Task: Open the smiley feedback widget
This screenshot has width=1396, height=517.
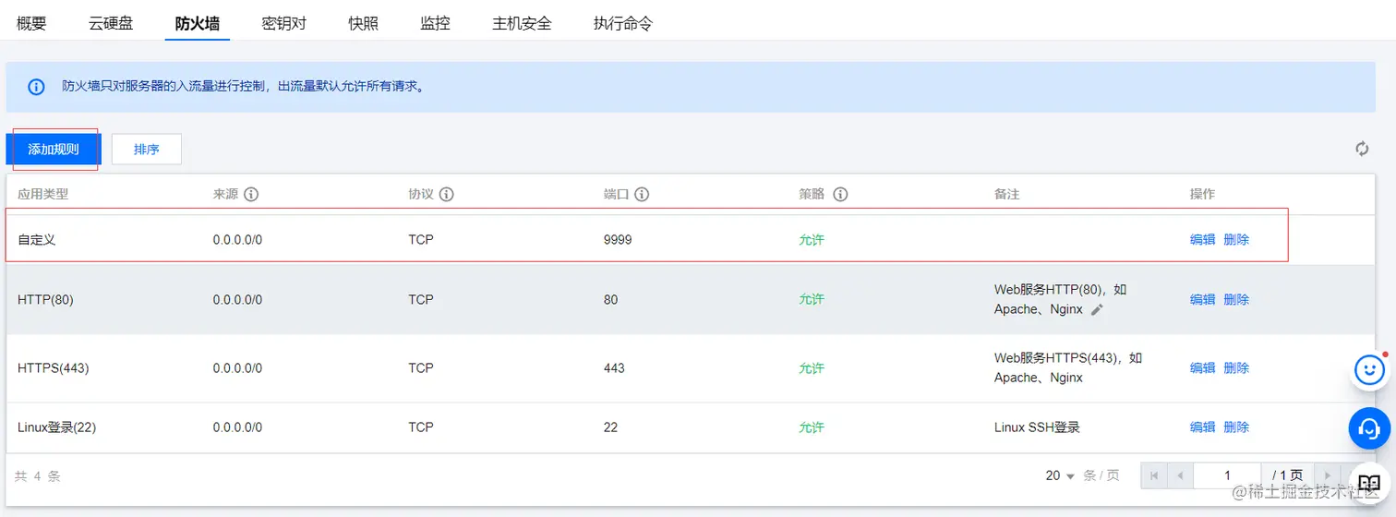Action: coord(1369,370)
